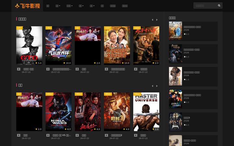
Task: Show previous items in the top carousel
Action: (152, 20)
